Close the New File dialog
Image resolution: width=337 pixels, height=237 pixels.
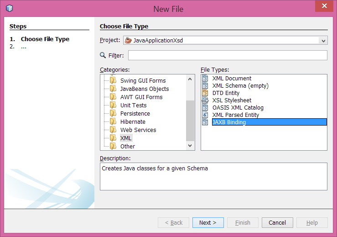click(x=324, y=6)
